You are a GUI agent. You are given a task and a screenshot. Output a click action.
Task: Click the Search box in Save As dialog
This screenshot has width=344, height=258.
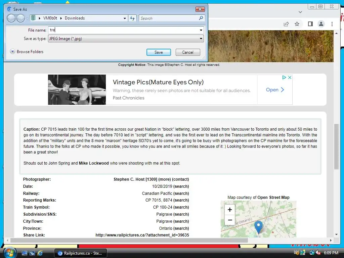[169, 18]
